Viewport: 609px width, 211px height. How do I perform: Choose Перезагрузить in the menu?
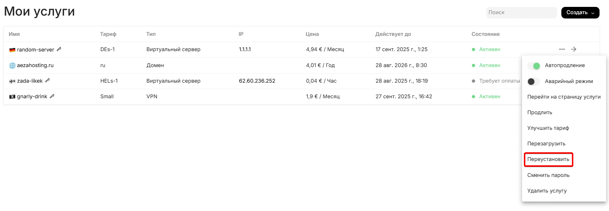tap(546, 144)
